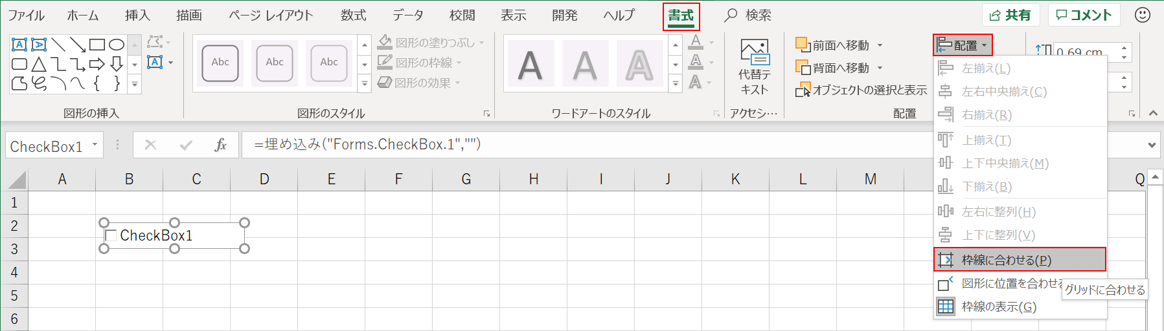Open the alt text (代替テキスト) button
The image size is (1164, 331).
[x=754, y=67]
